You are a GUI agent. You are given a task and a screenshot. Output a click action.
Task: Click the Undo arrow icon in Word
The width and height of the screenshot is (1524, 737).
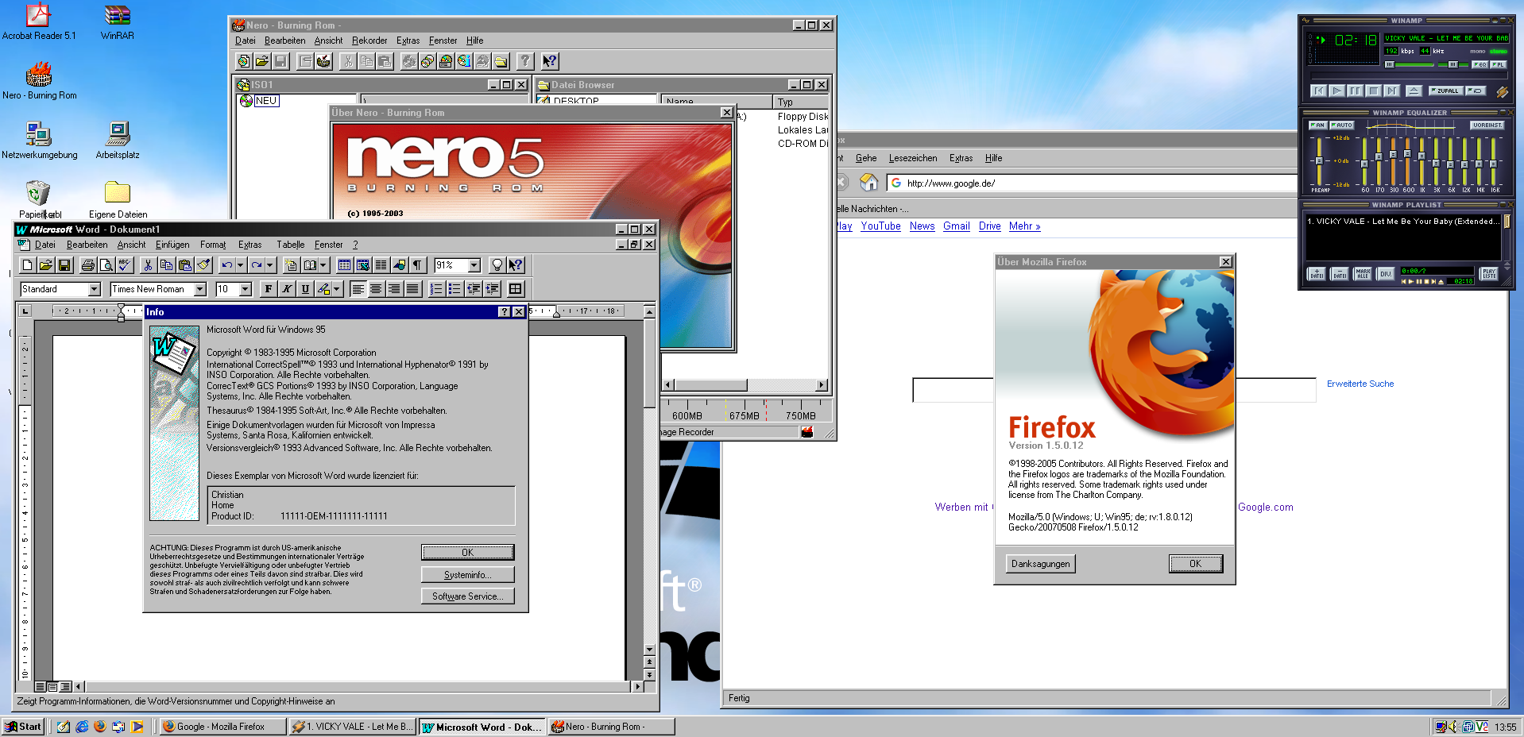227,265
